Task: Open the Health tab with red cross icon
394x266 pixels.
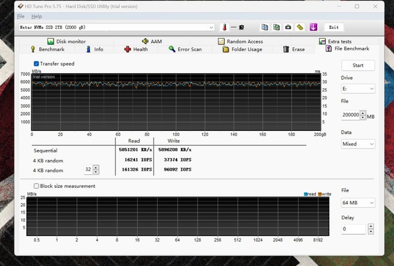Action: coord(136,49)
